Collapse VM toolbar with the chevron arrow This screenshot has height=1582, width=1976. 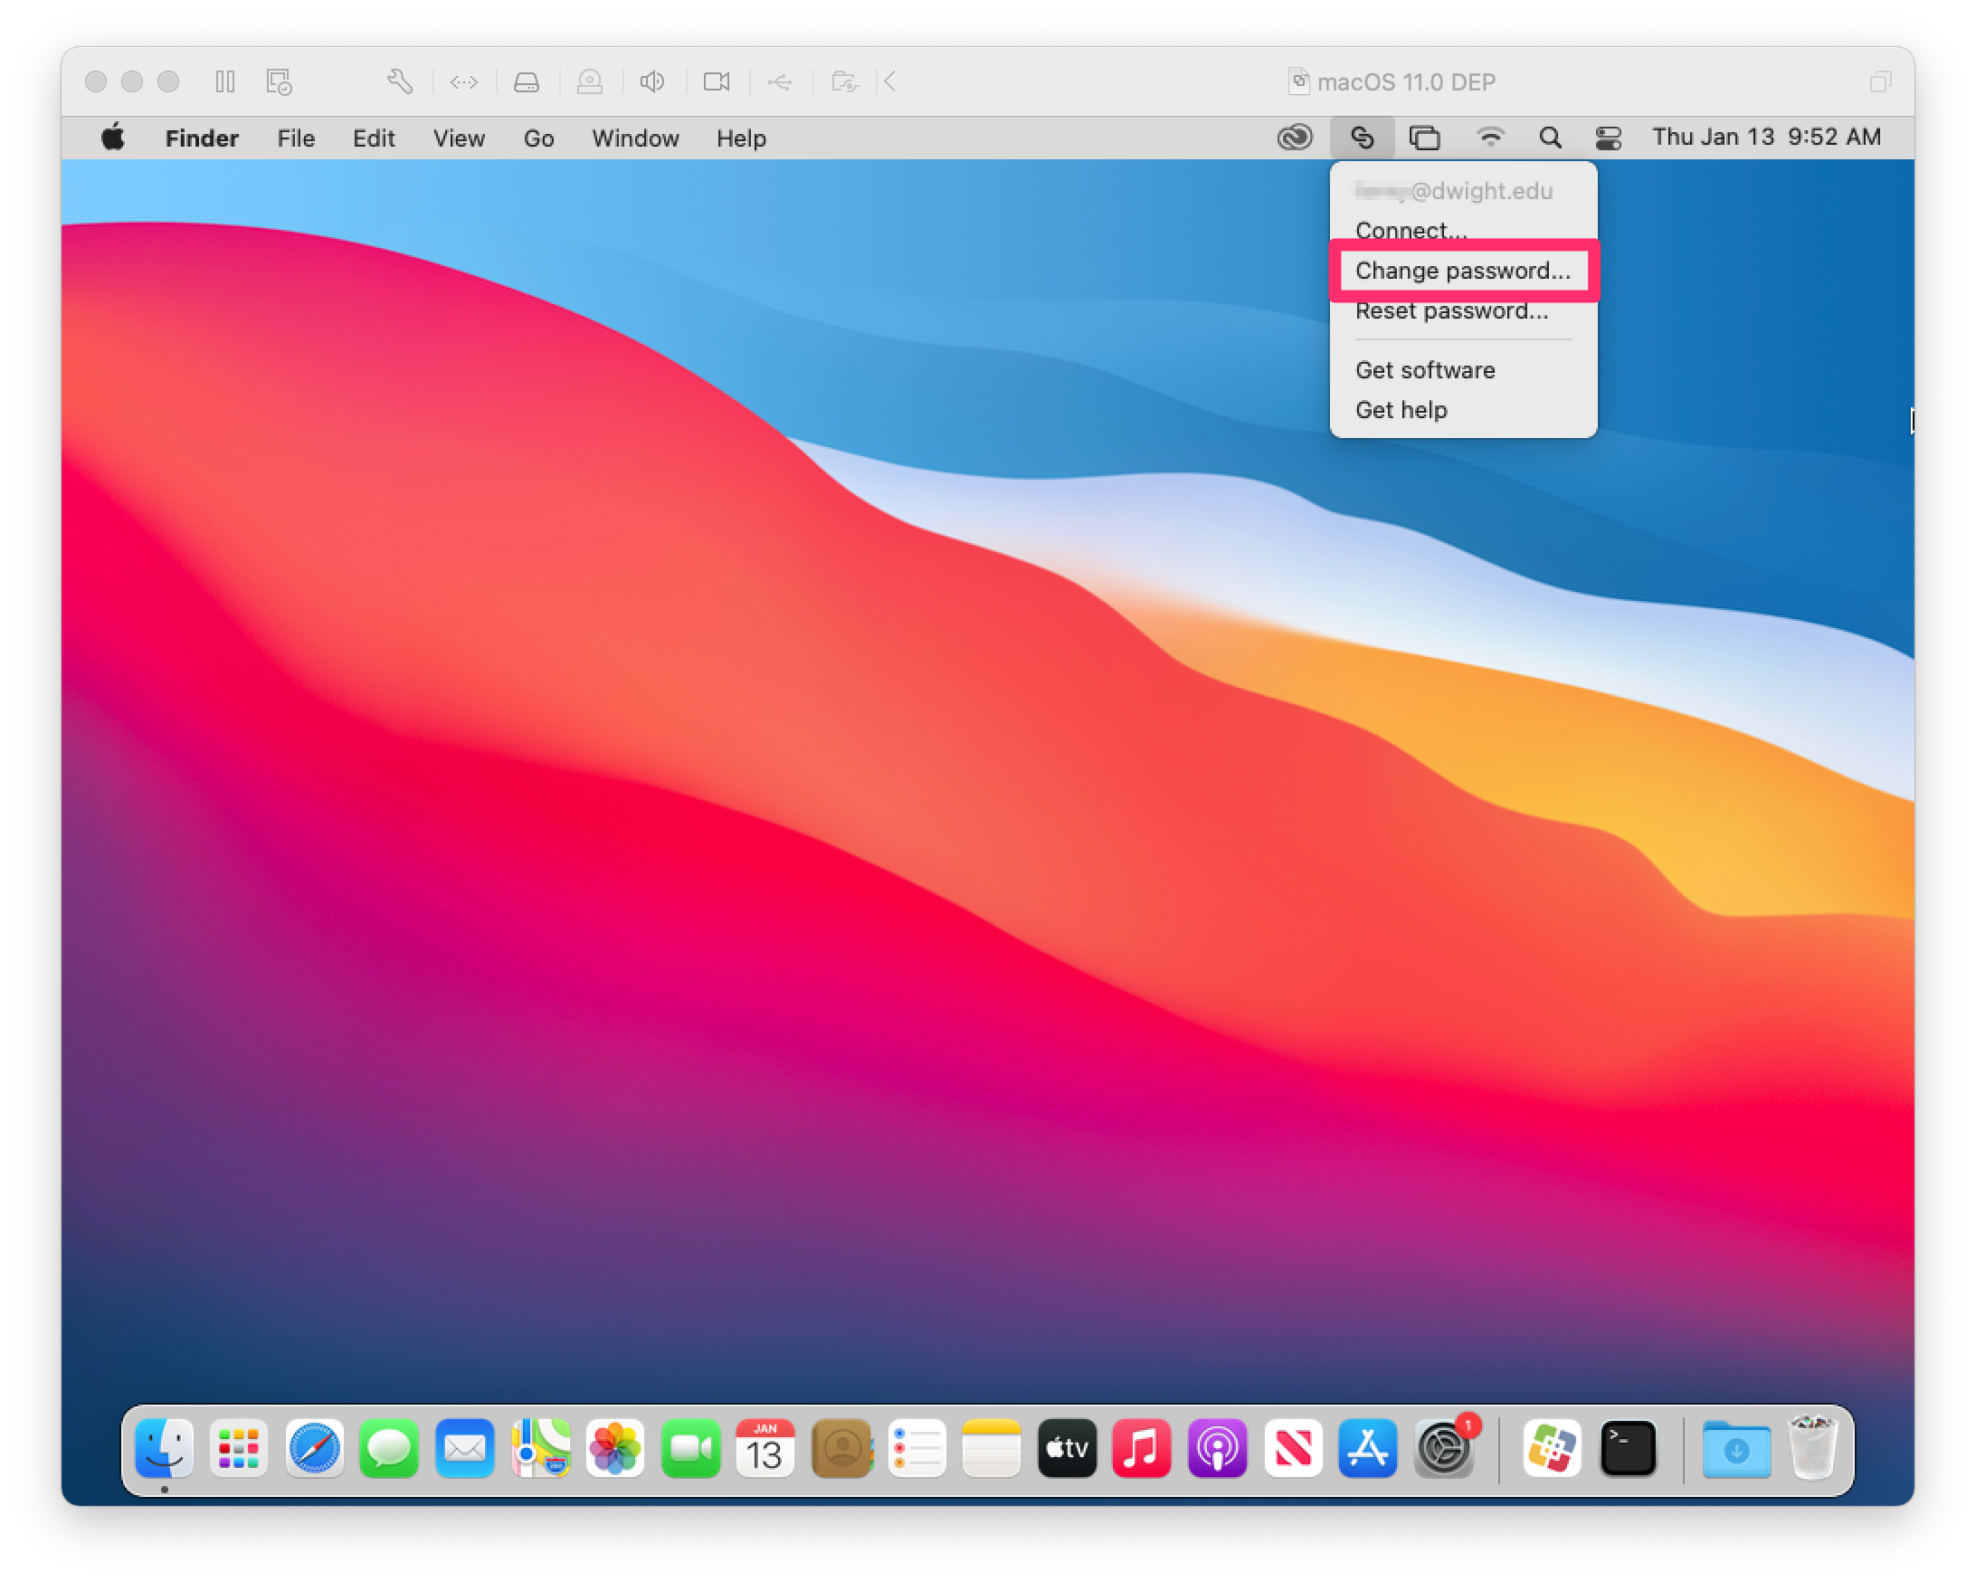pyautogui.click(x=890, y=81)
